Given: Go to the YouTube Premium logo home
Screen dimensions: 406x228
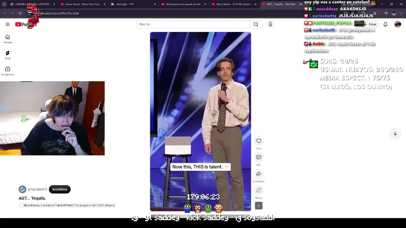Looking at the screenshot, I should (26, 24).
